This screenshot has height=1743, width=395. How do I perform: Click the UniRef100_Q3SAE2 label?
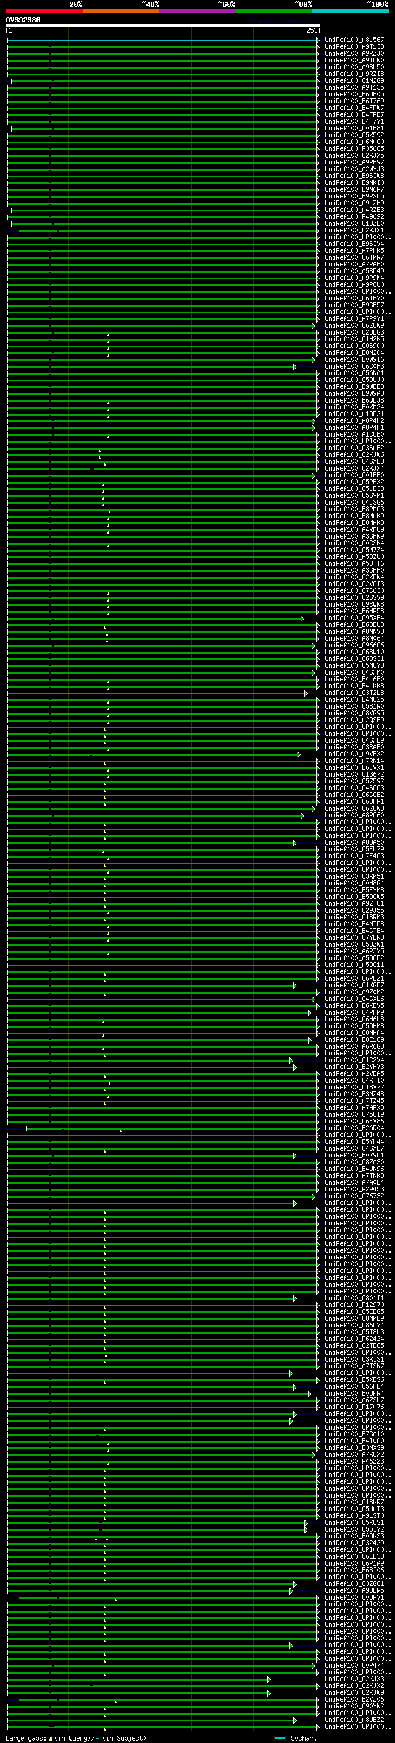[x=354, y=448]
